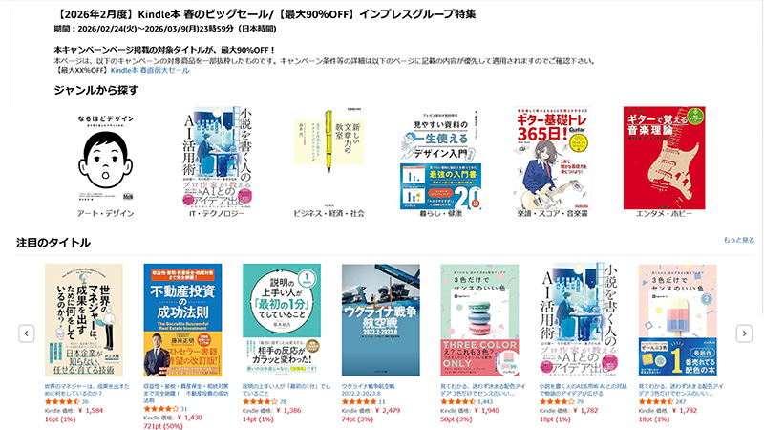Open the 世界のマネジャー book cover

[84, 320]
